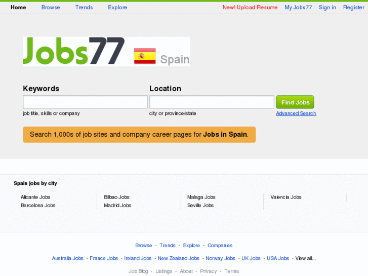The height and width of the screenshot is (276, 368).
Task: Click Sign in link
Action: coord(328,7)
